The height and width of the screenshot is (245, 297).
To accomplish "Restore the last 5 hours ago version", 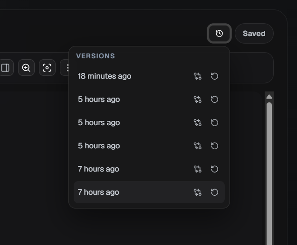I will [214, 146].
